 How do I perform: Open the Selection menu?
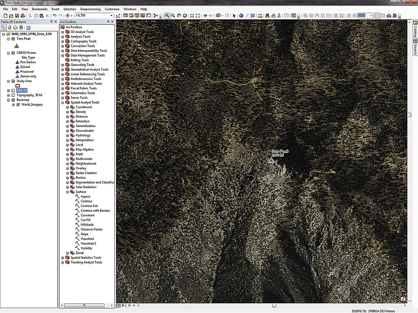click(x=69, y=9)
